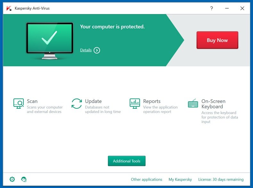Click the circled arrow next to Details

pos(97,50)
